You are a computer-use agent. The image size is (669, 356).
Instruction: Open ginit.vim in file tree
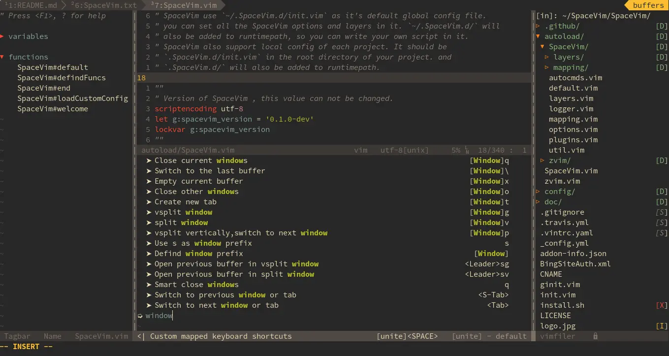coord(560,285)
